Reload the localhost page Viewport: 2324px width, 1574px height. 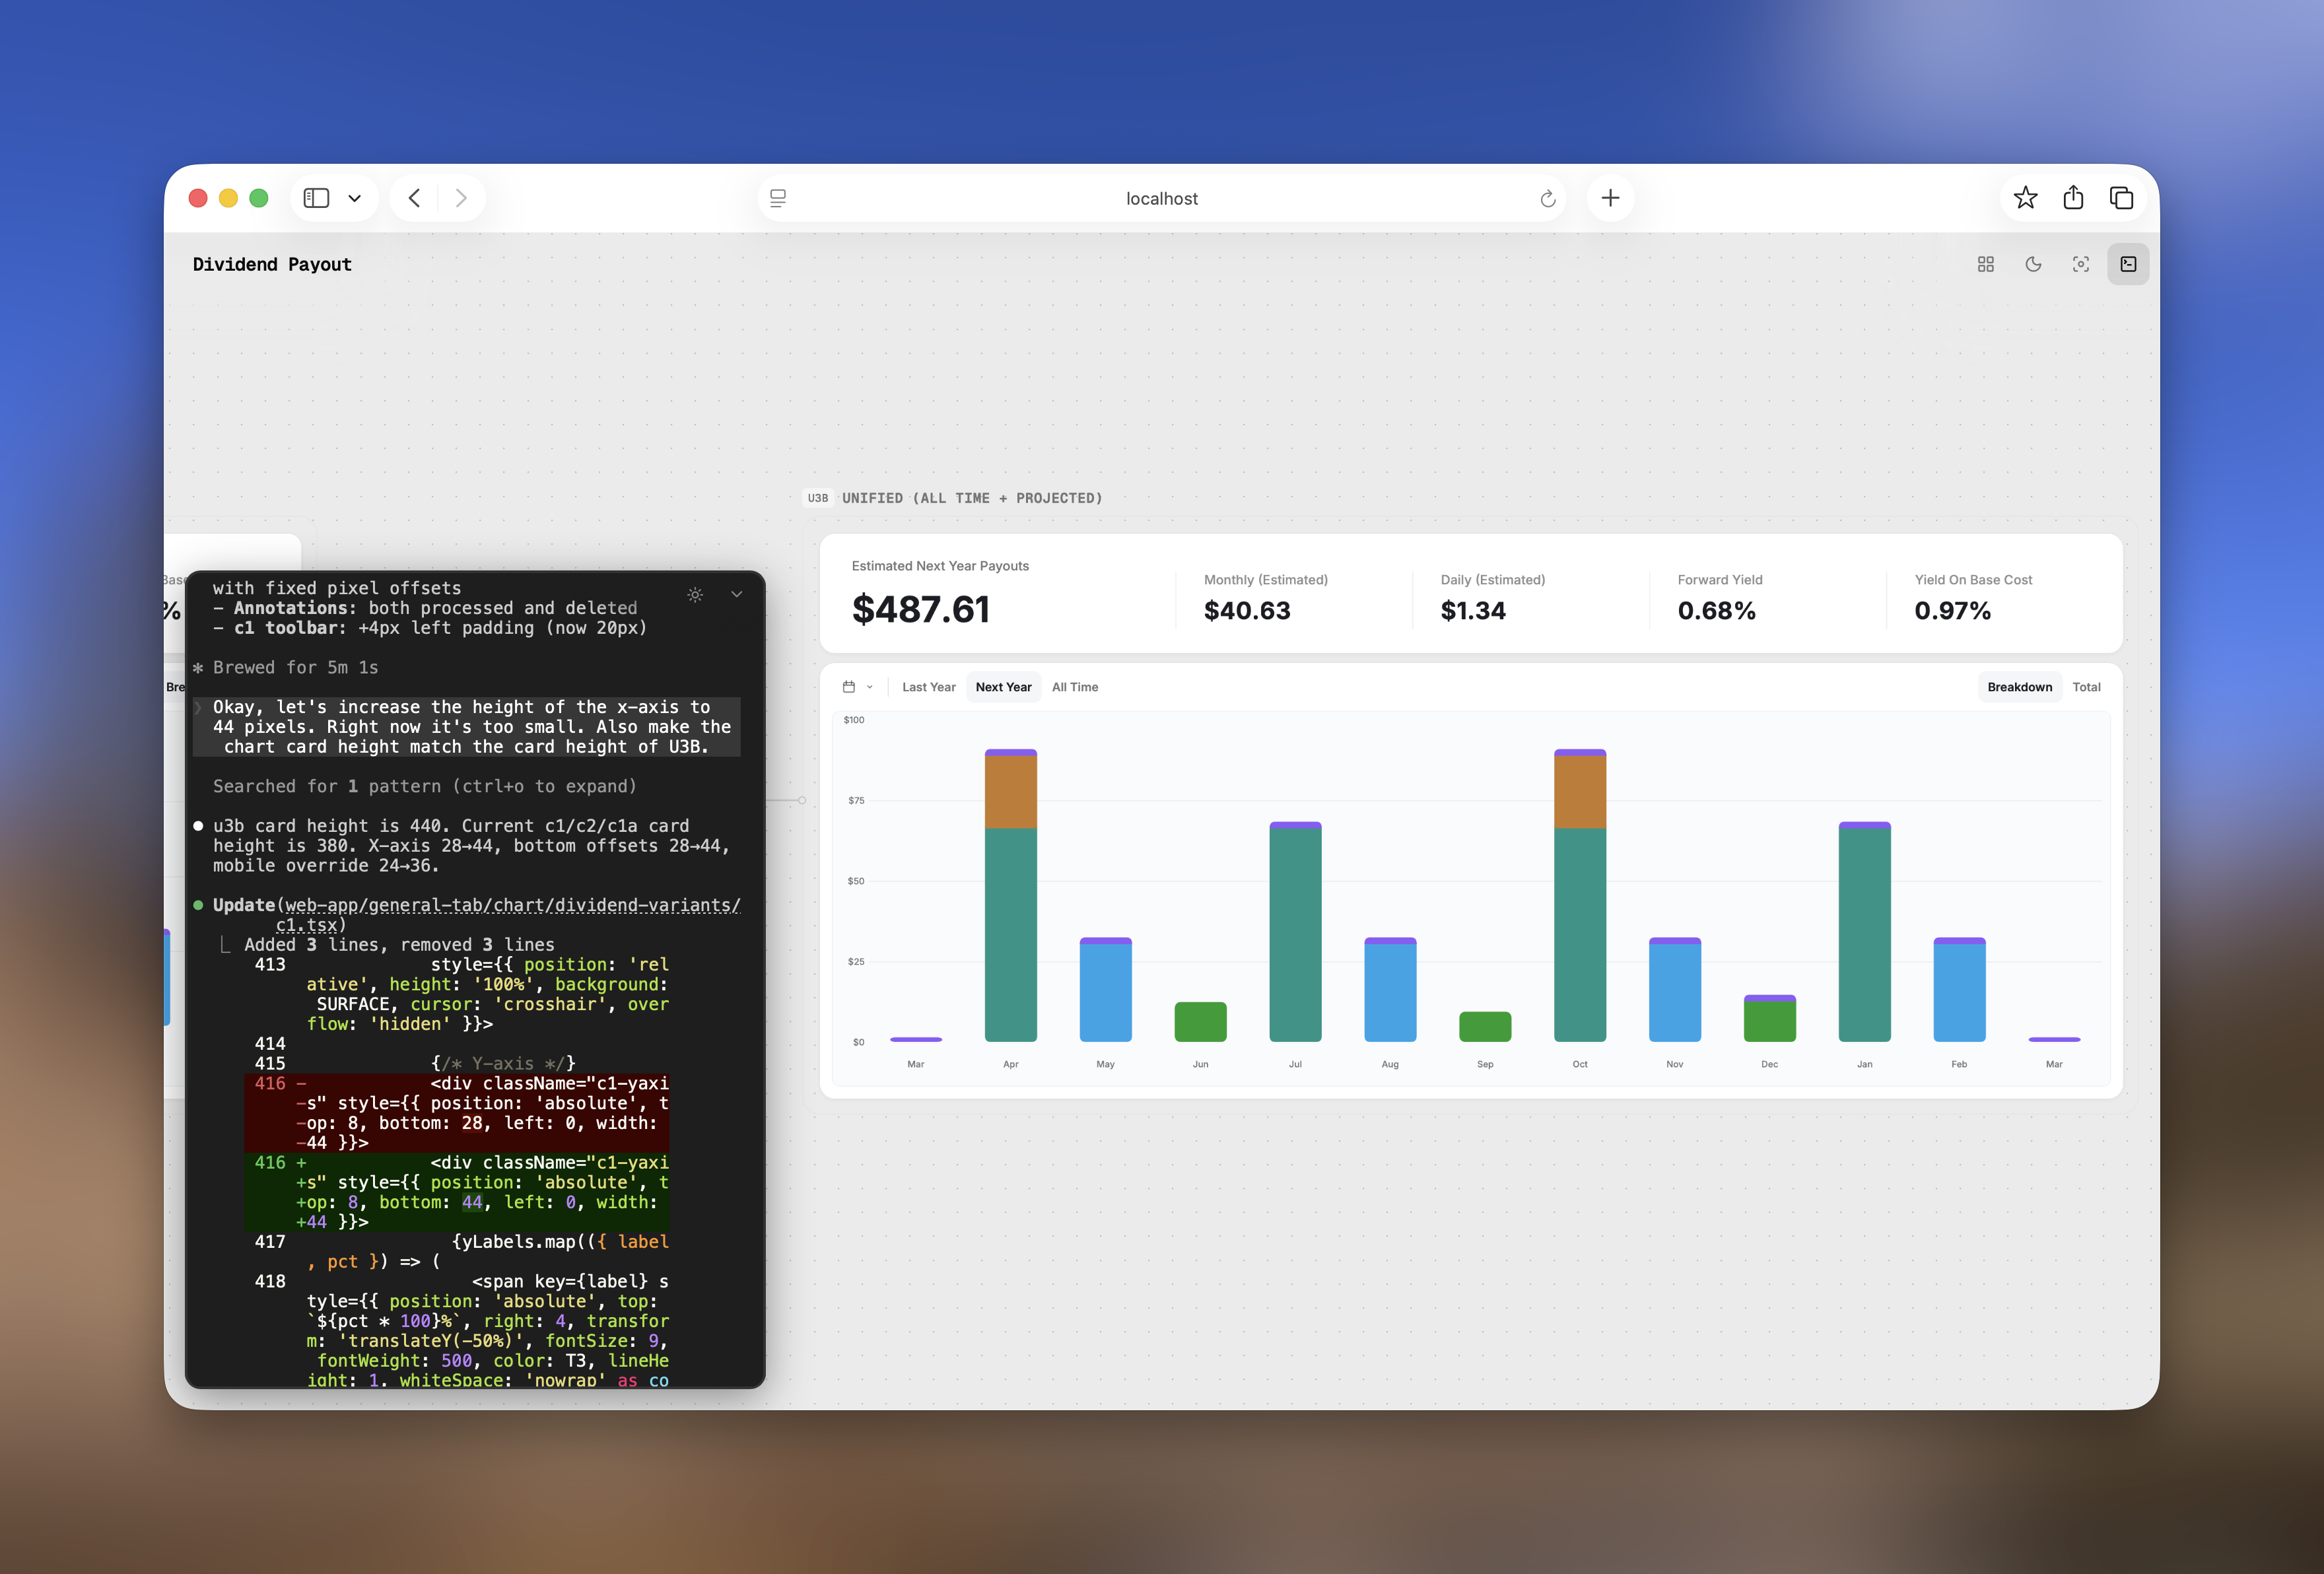pyautogui.click(x=1547, y=198)
